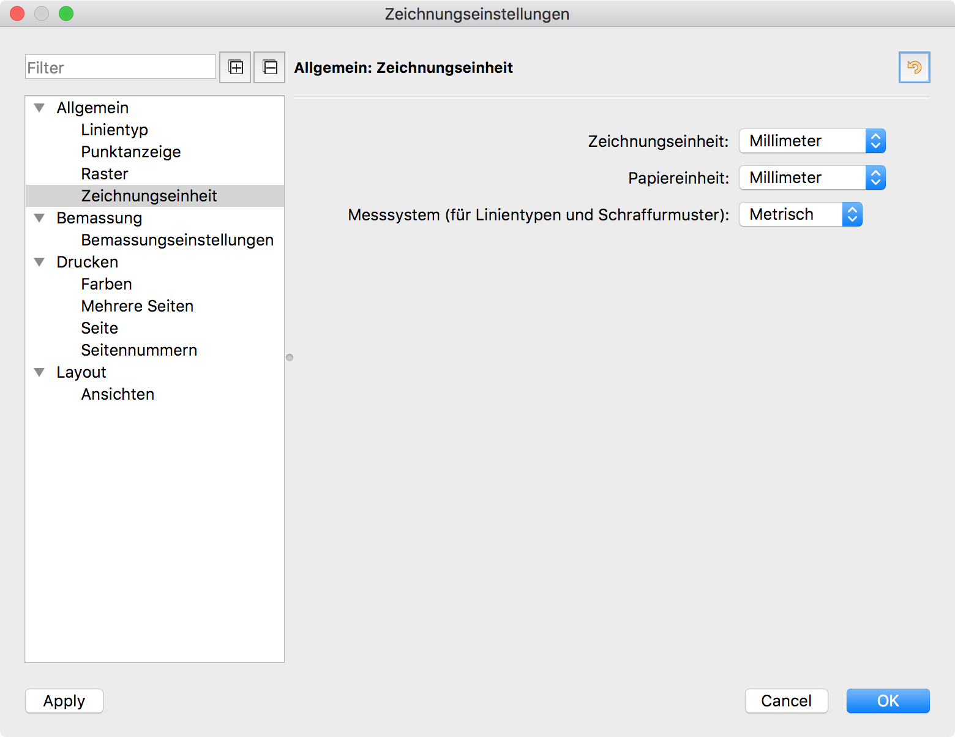Screen dimensions: 955x737
Task: Open Bemassungseinstellungen settings page
Action: [177, 241]
